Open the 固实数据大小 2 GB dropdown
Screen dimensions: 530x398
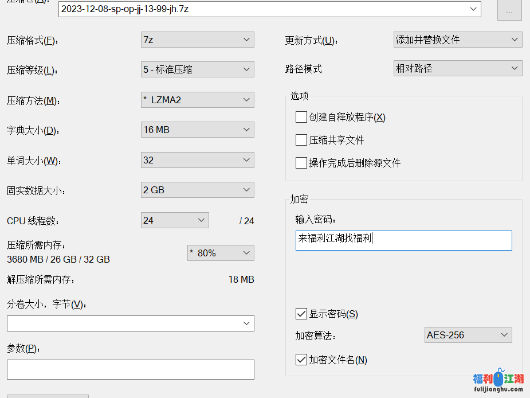point(197,190)
